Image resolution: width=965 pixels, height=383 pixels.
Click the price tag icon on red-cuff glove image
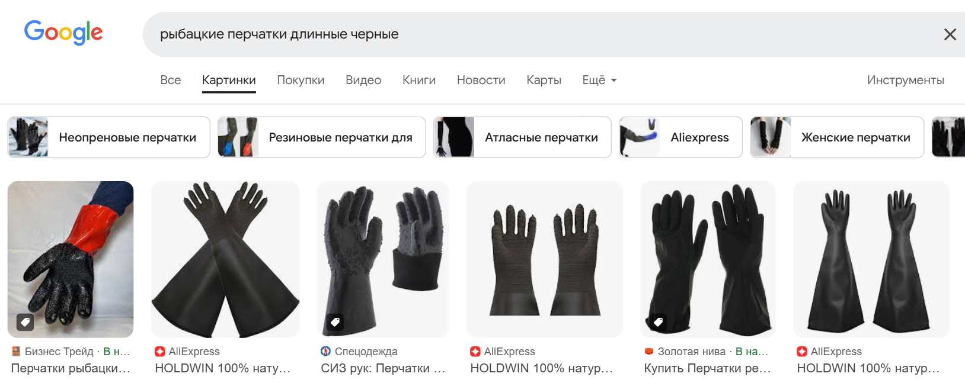coord(25,322)
